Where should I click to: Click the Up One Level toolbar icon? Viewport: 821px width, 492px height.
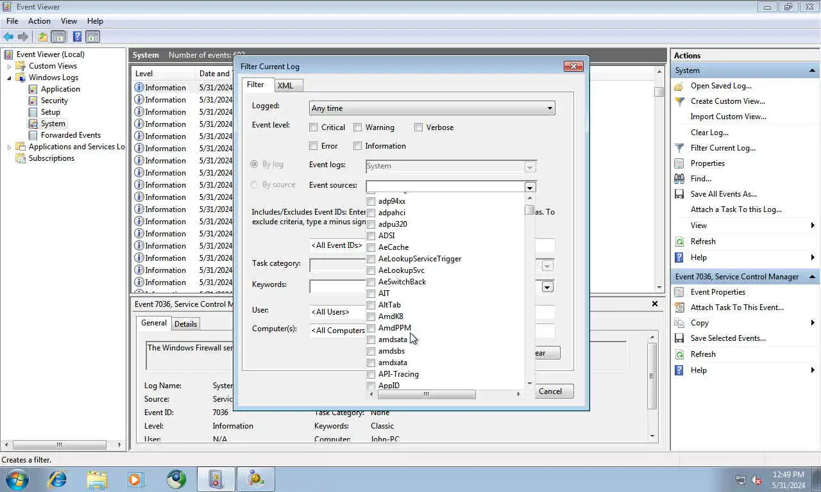point(42,37)
